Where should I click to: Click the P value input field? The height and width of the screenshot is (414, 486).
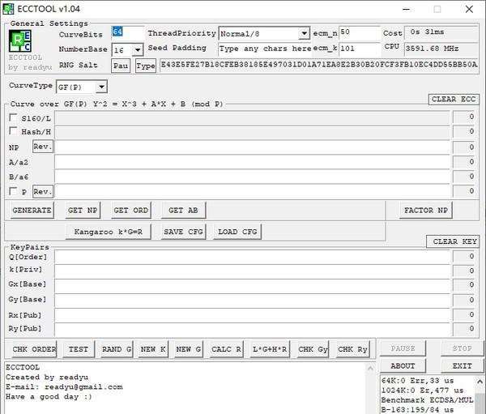pyautogui.click(x=252, y=191)
